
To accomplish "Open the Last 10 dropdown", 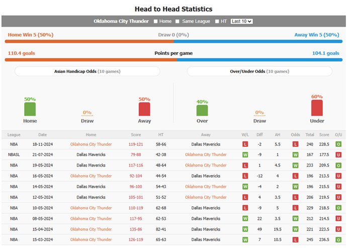I will point(242,21).
